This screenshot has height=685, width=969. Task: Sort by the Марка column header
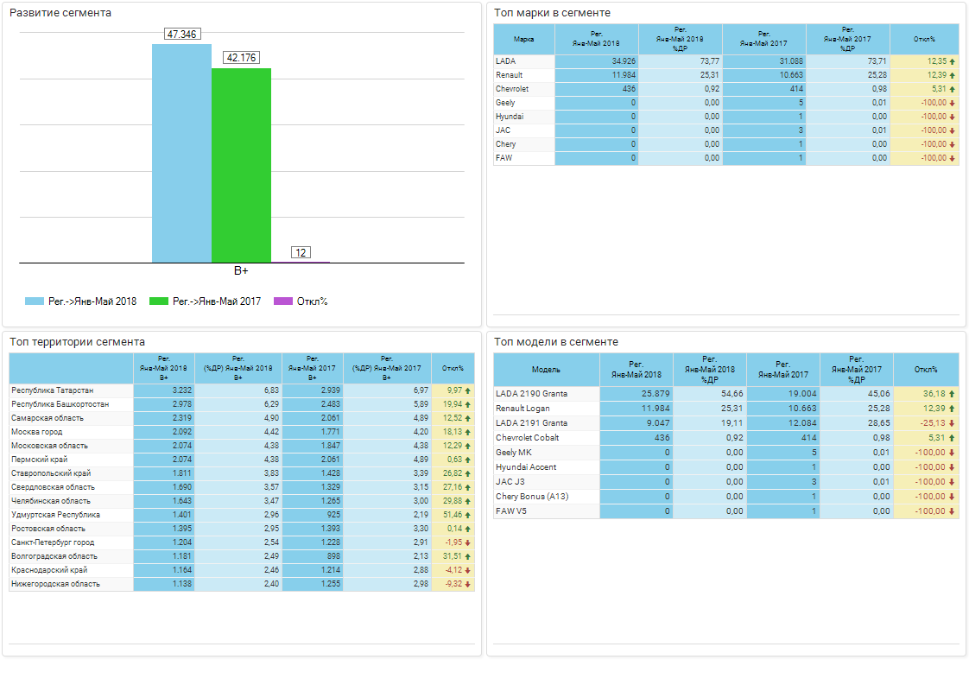(523, 39)
